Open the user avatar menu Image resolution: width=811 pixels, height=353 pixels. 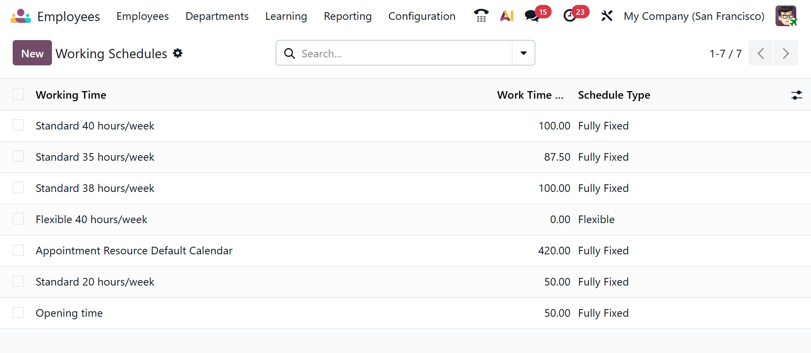coord(786,16)
